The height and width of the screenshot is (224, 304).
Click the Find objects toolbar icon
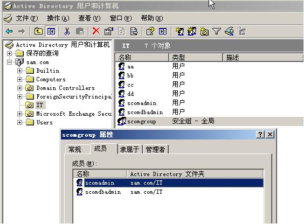(x=229, y=31)
